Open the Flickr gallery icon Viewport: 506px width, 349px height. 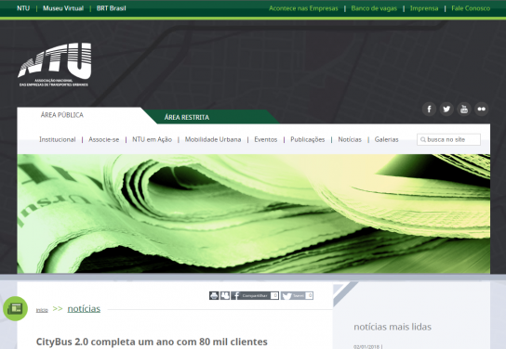(482, 110)
